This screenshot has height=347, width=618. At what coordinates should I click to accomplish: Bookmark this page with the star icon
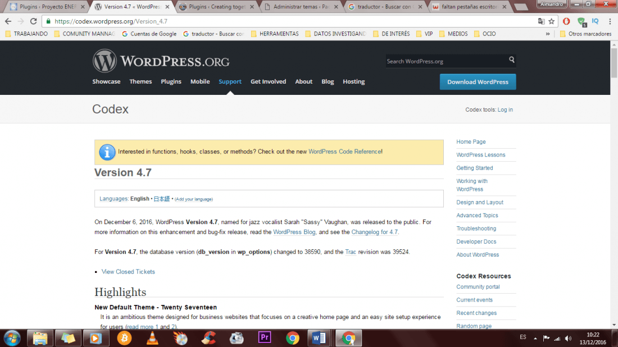[x=551, y=21]
